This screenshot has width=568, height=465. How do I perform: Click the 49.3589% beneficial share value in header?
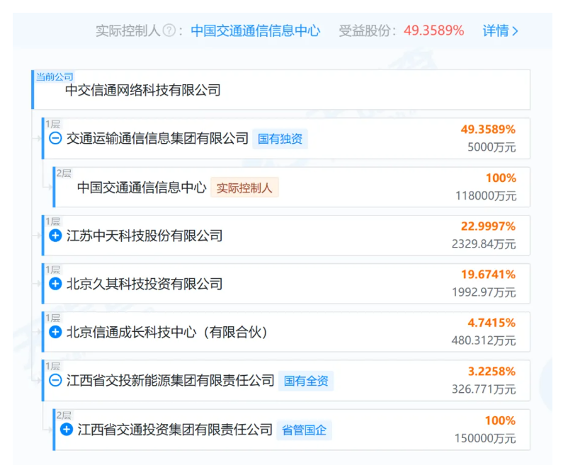coord(434,30)
